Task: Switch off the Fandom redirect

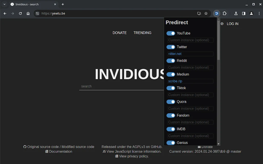Action: 171,116
